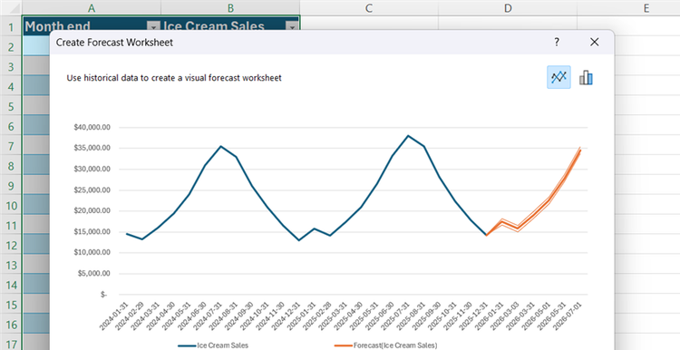This screenshot has height=350, width=680.
Task: Select row 10 header
Action: [11, 206]
